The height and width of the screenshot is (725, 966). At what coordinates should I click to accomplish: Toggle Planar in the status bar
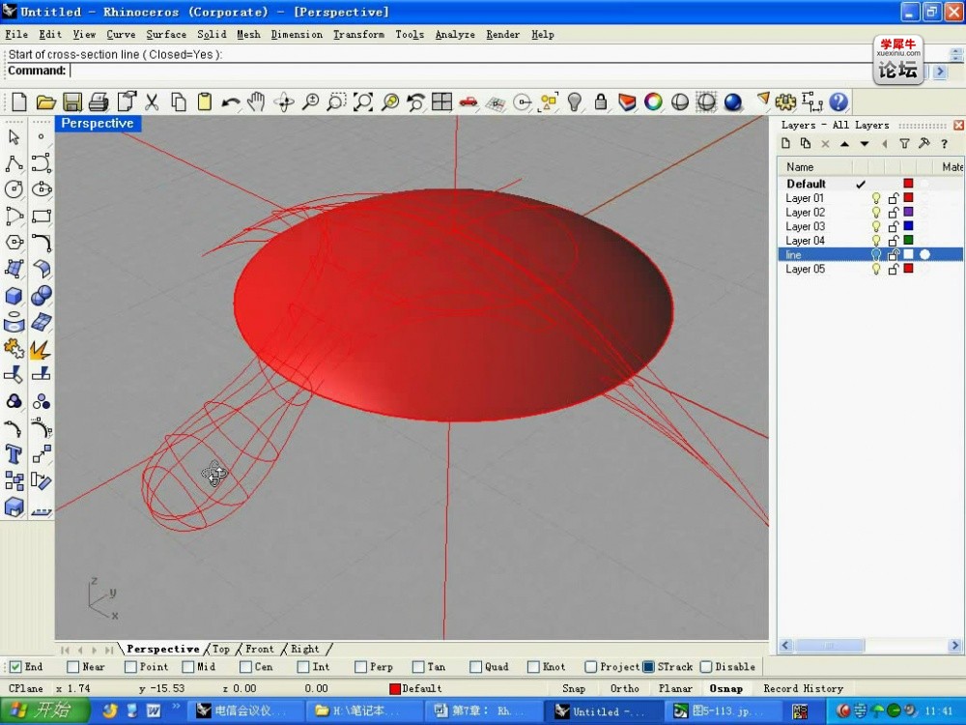pyautogui.click(x=675, y=688)
